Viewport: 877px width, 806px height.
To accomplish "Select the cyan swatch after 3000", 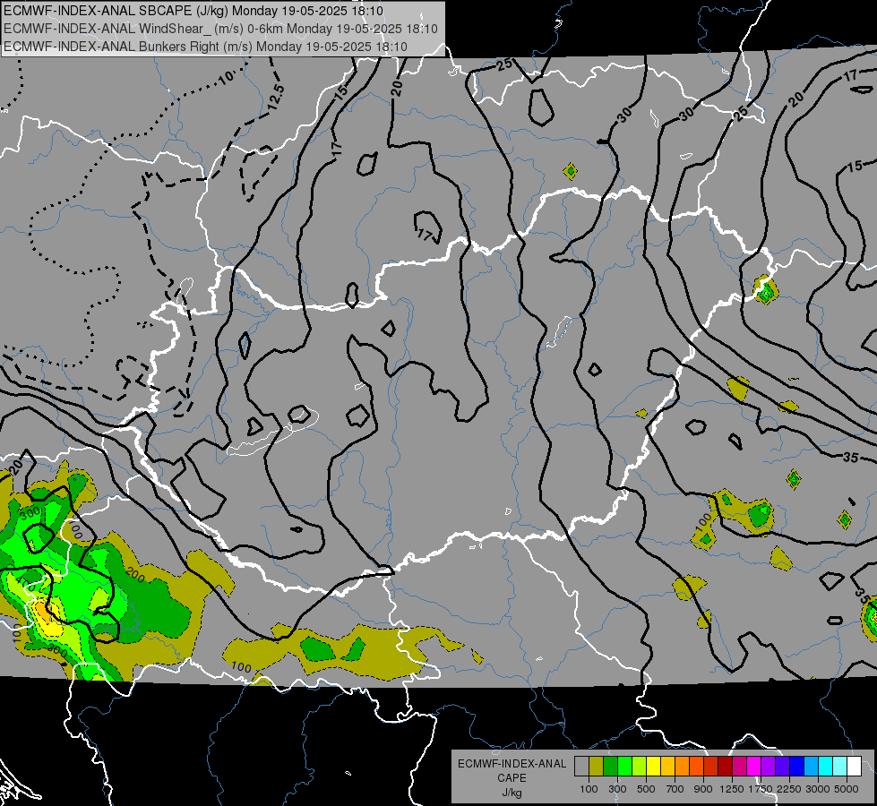I will pos(826,767).
